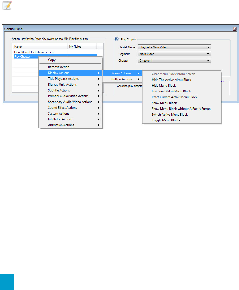
Task: Expand the Animation Actions submenu
Action: (70, 125)
